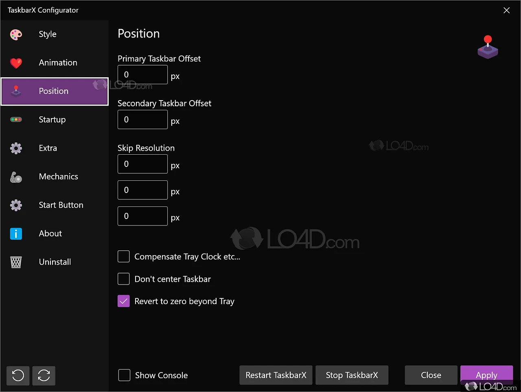Enable Compensate Tray Clock checkbox
Viewport: 521px width, 392px height.
coord(124,256)
